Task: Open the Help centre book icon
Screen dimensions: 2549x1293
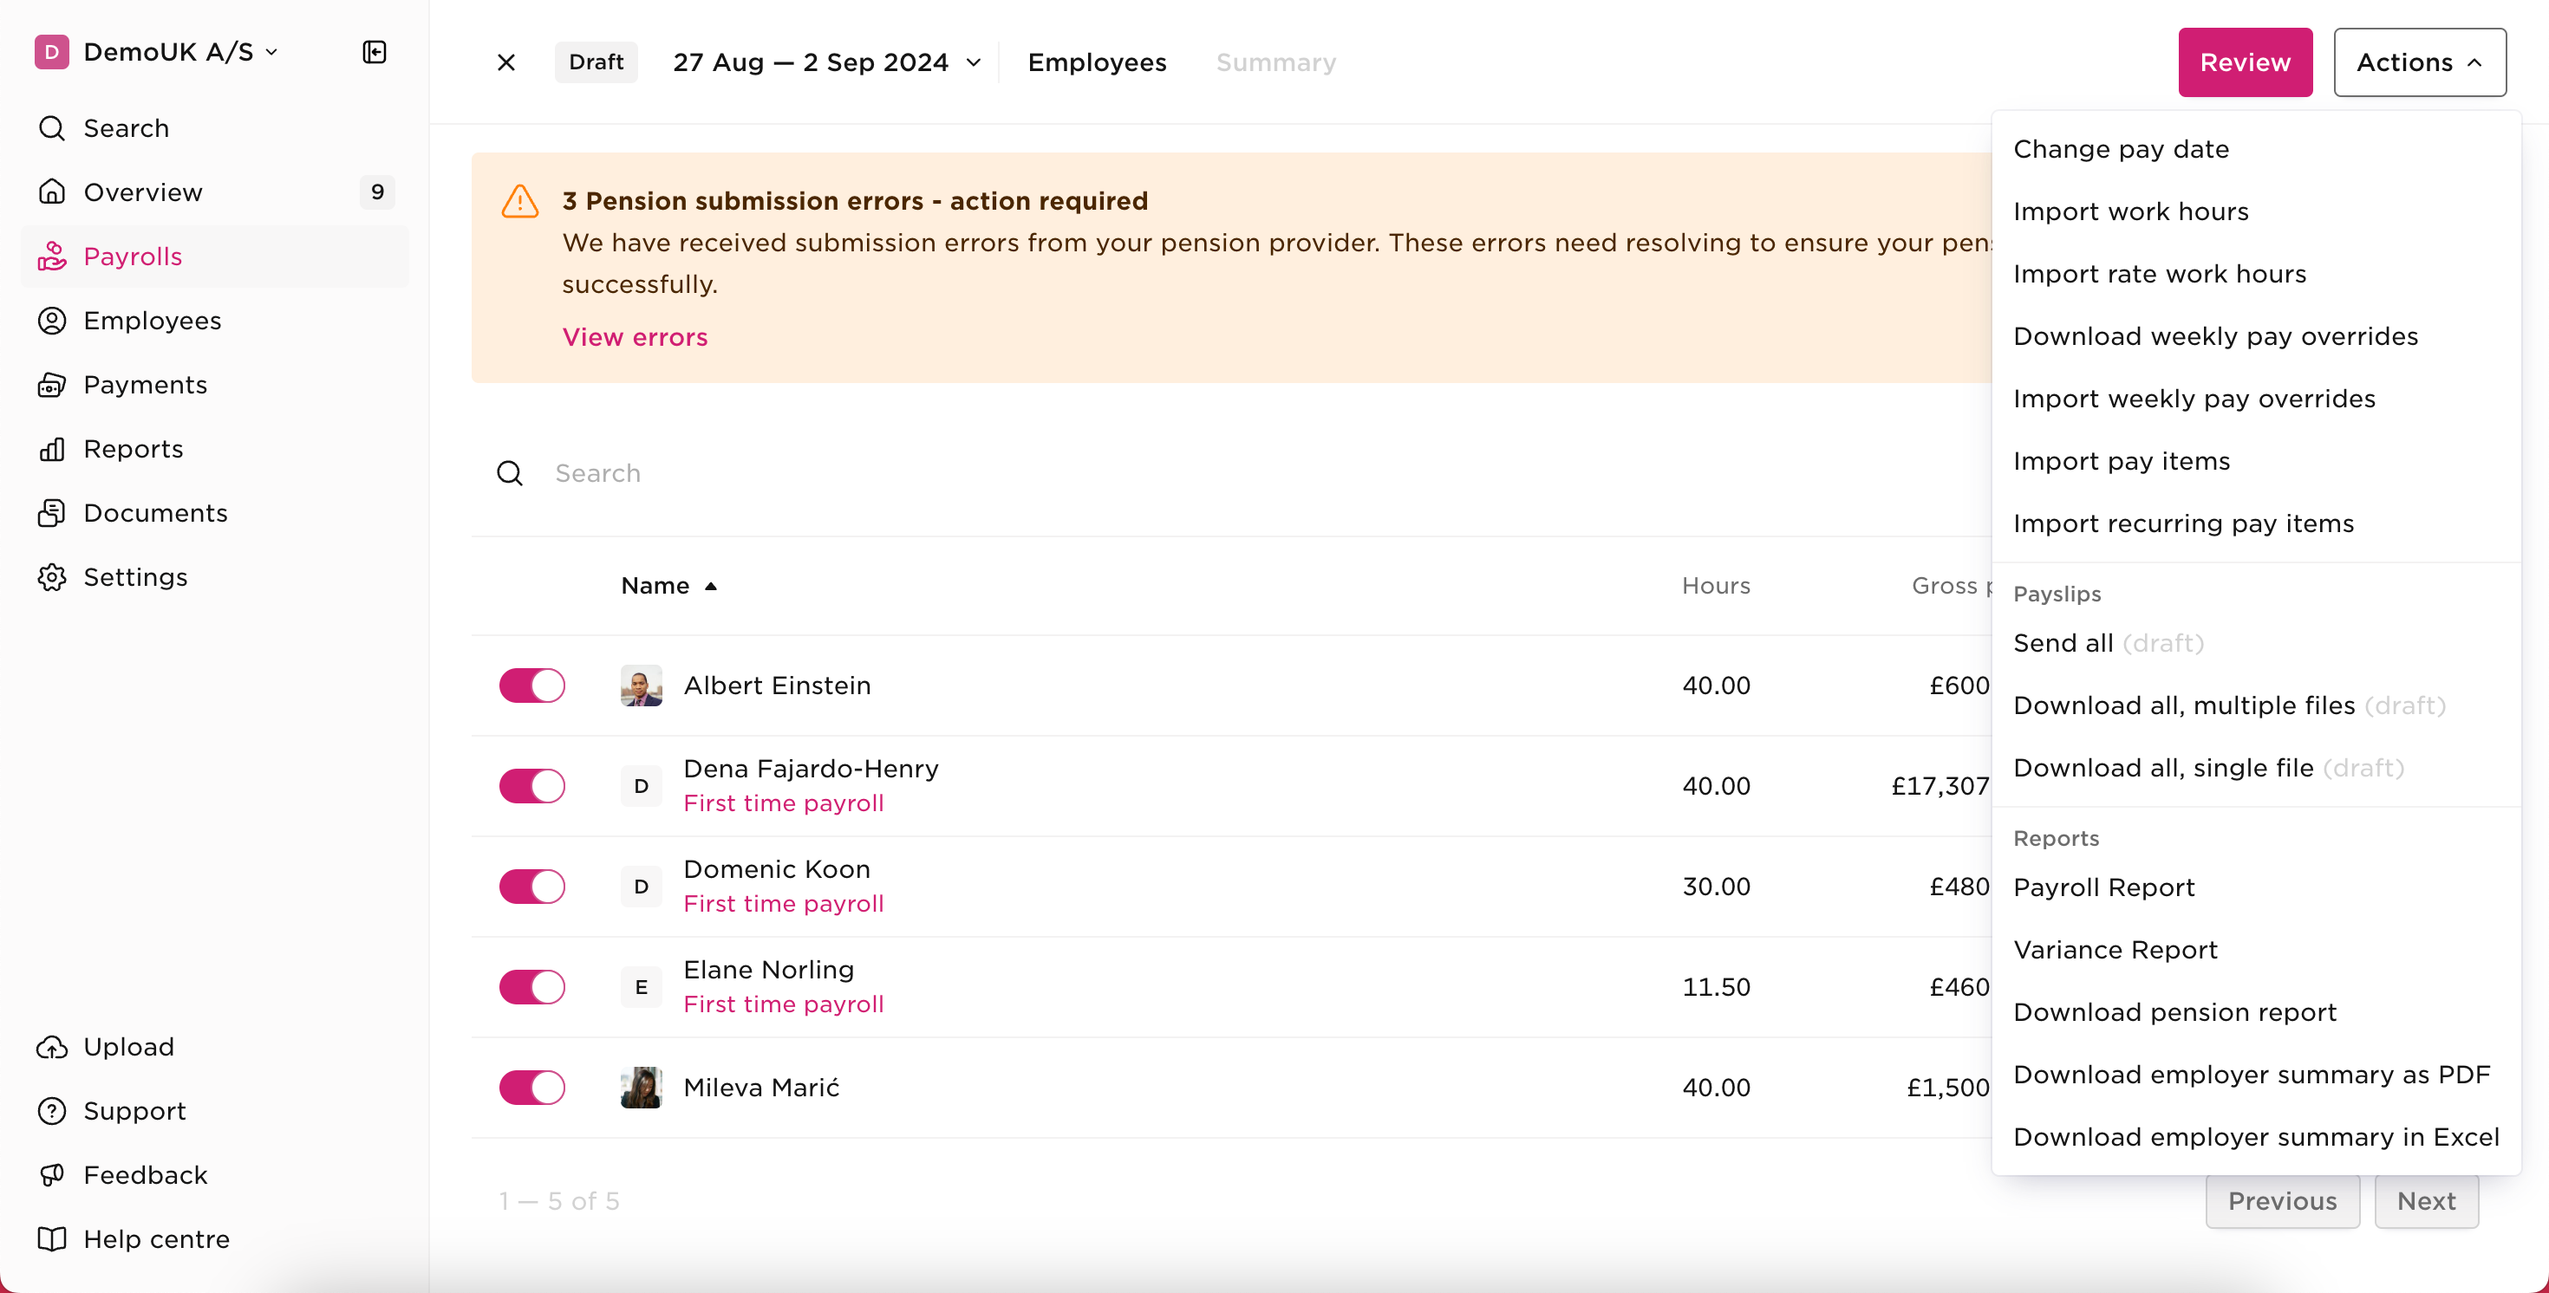Action: point(52,1238)
